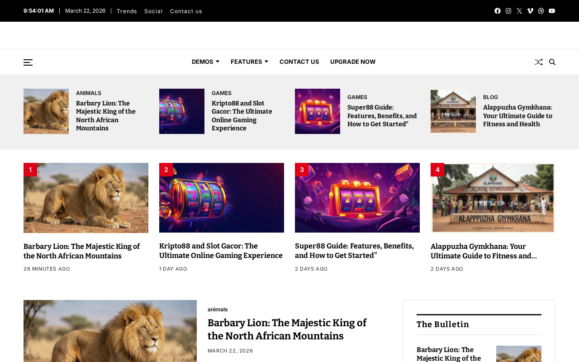Click small 777 slot machine thumbnail in ticker
The height and width of the screenshot is (362, 579).
pyautogui.click(x=318, y=111)
